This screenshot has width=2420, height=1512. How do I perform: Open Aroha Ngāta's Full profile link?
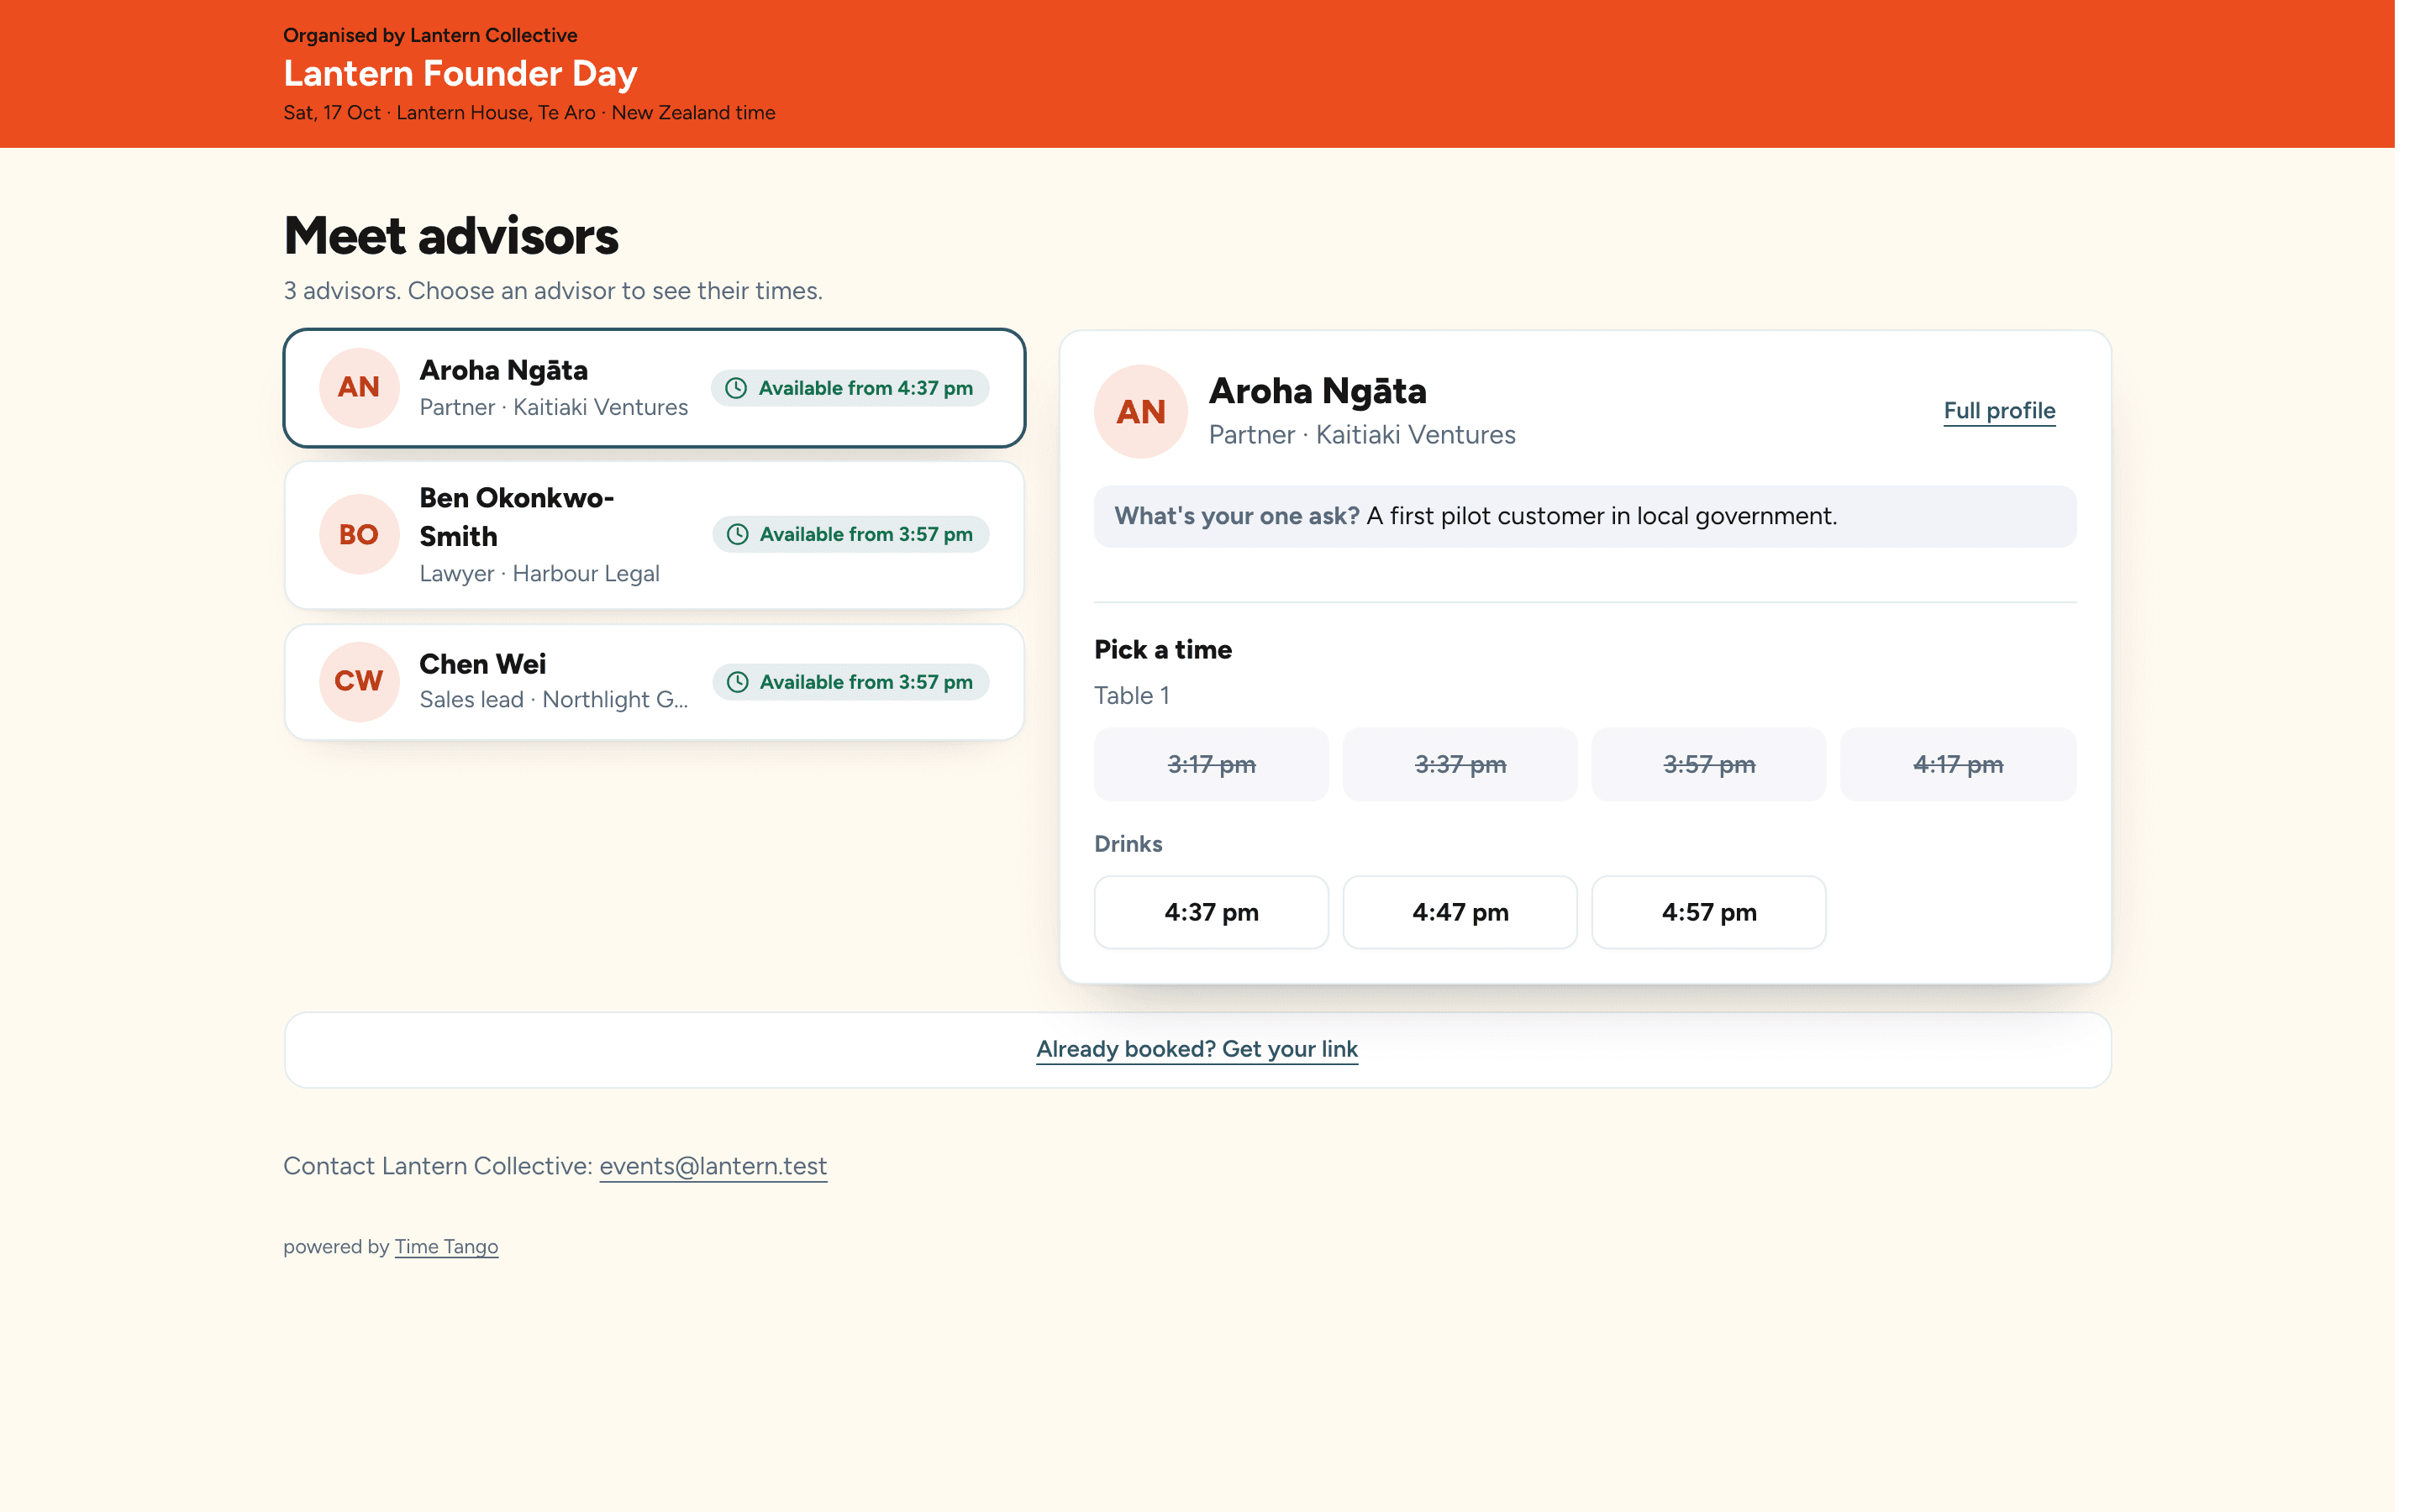click(x=1999, y=411)
